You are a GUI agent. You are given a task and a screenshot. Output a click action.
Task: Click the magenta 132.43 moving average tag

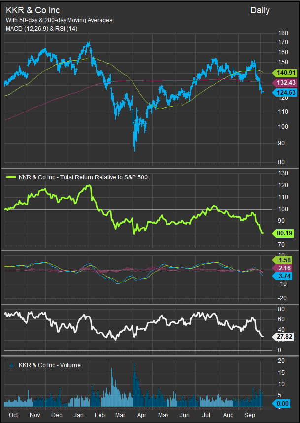[x=285, y=82]
